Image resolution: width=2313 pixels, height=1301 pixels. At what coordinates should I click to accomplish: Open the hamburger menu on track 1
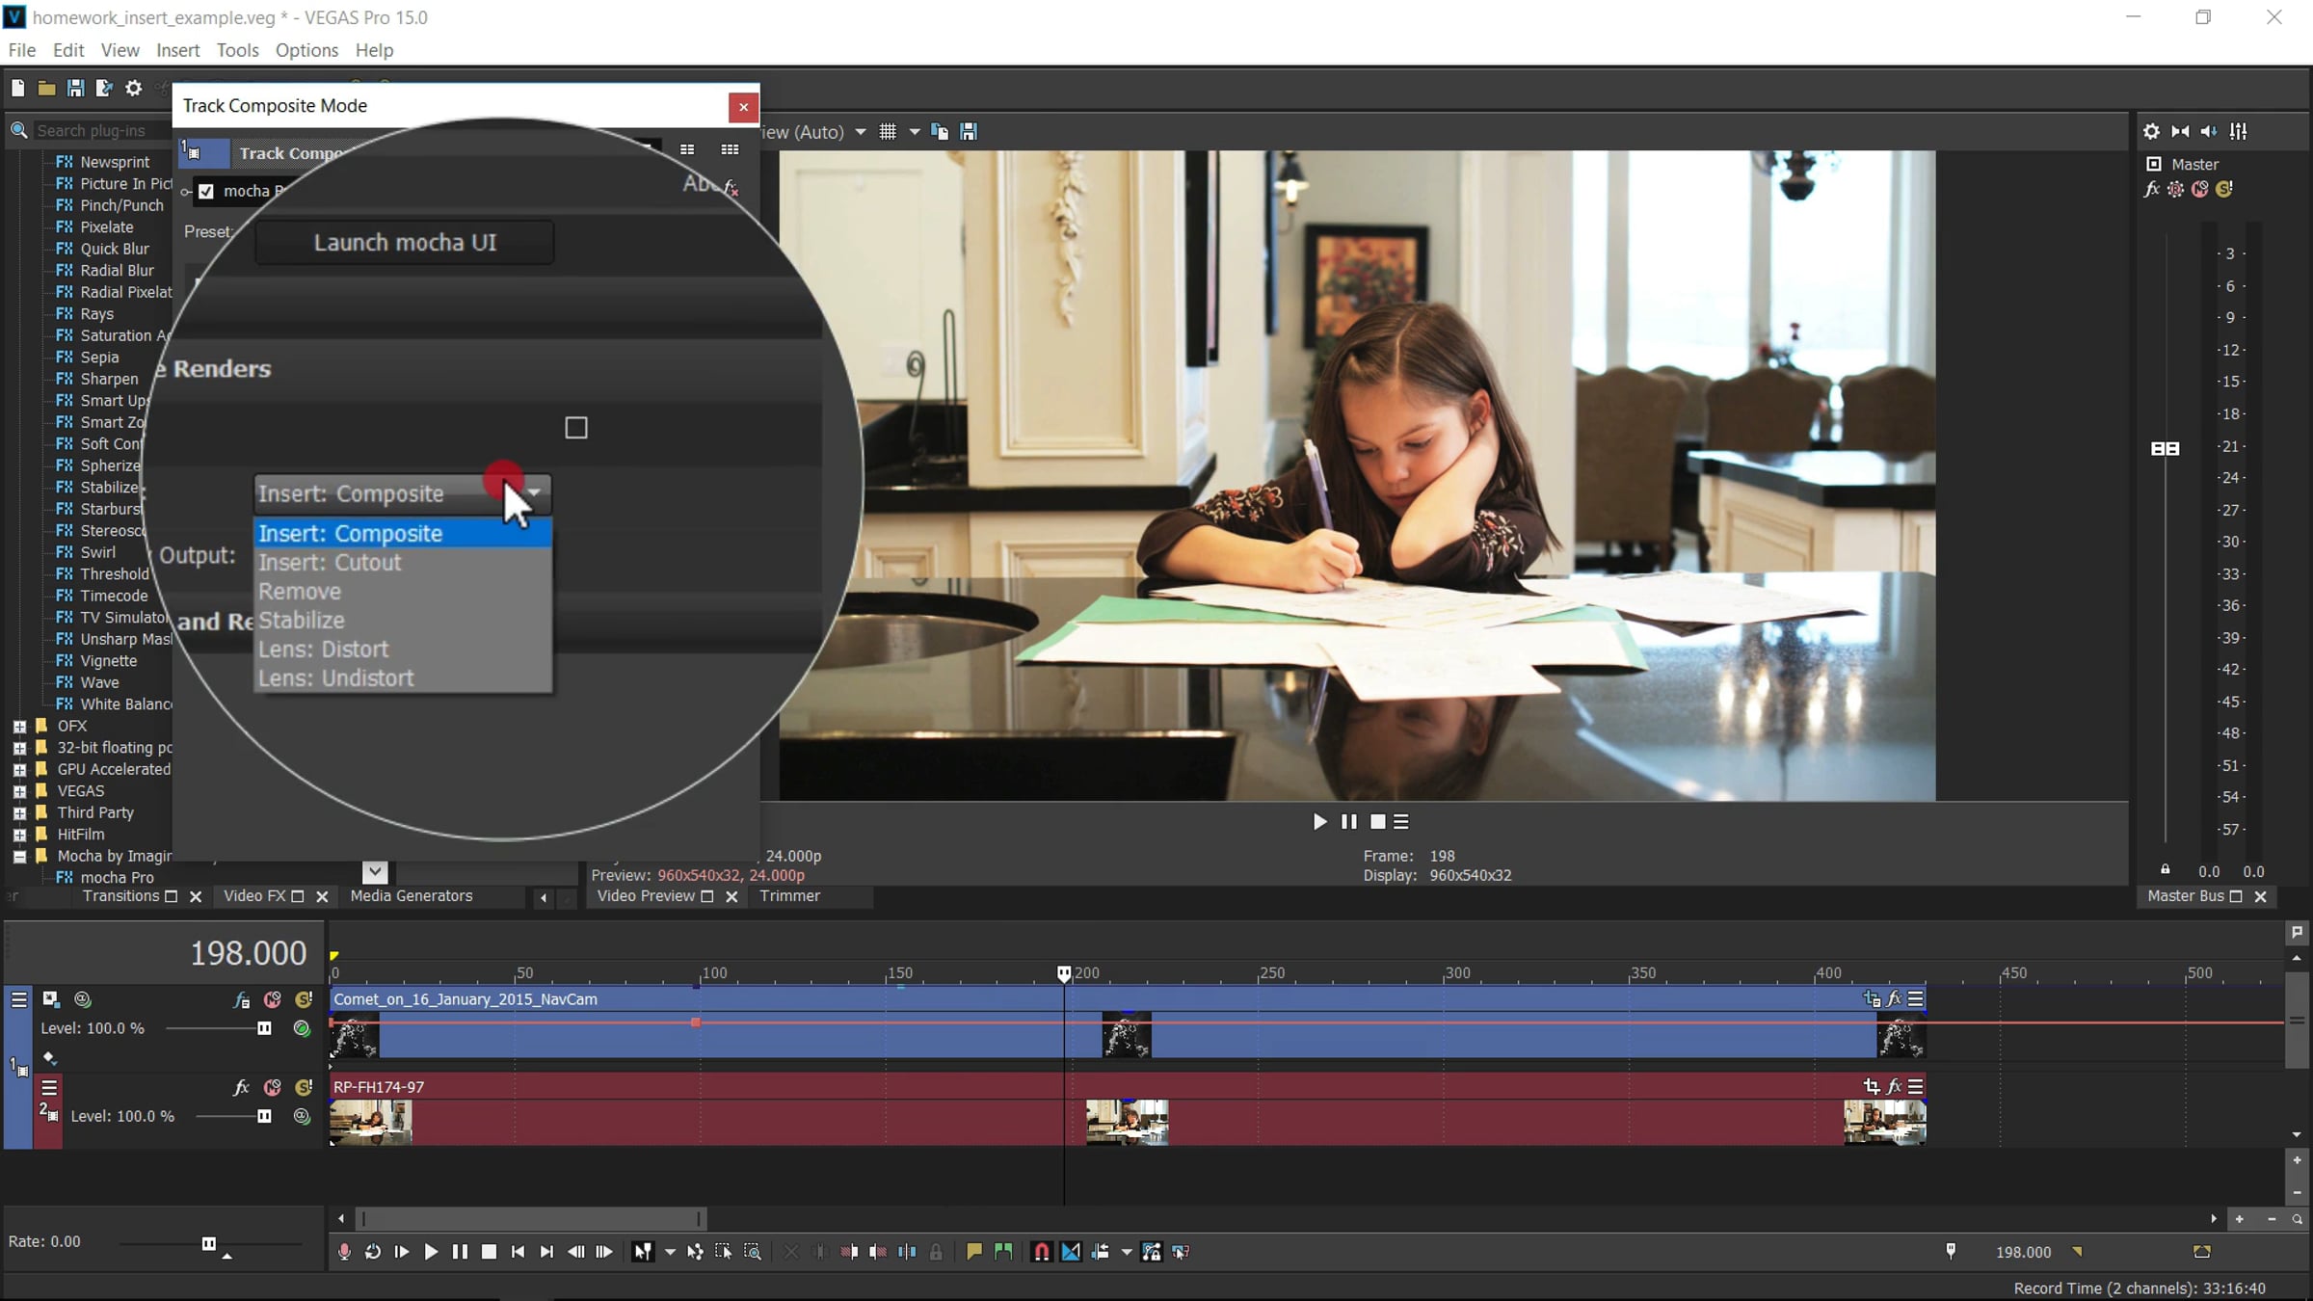point(18,999)
